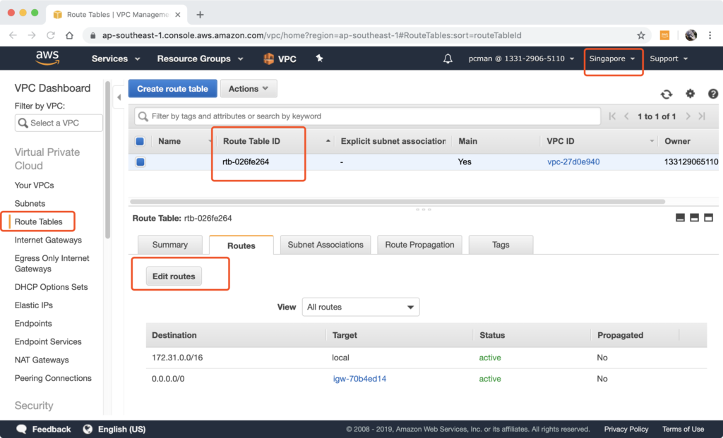
Task: Open the All routes view dropdown
Action: pyautogui.click(x=361, y=308)
